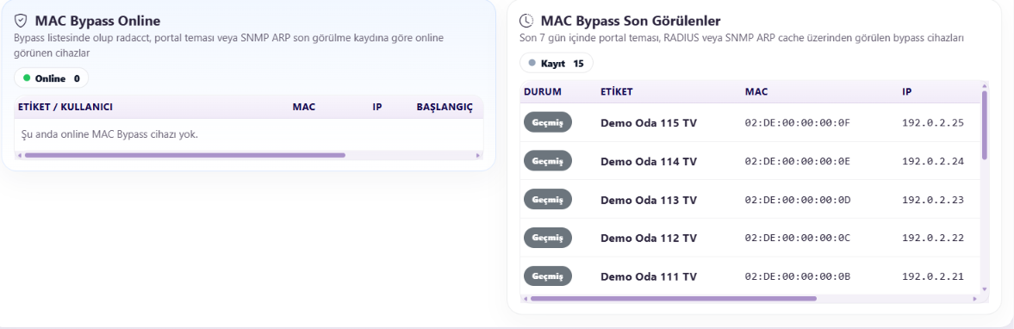Click left arrow of Online table horizontal scrollbar

tap(19, 155)
